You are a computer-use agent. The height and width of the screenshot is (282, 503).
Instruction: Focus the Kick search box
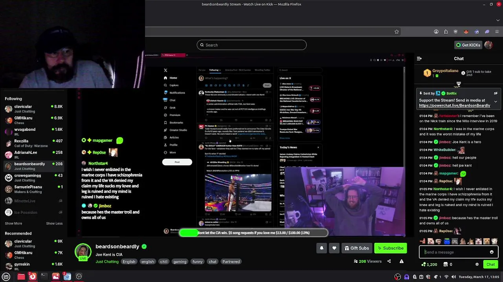pyautogui.click(x=251, y=45)
